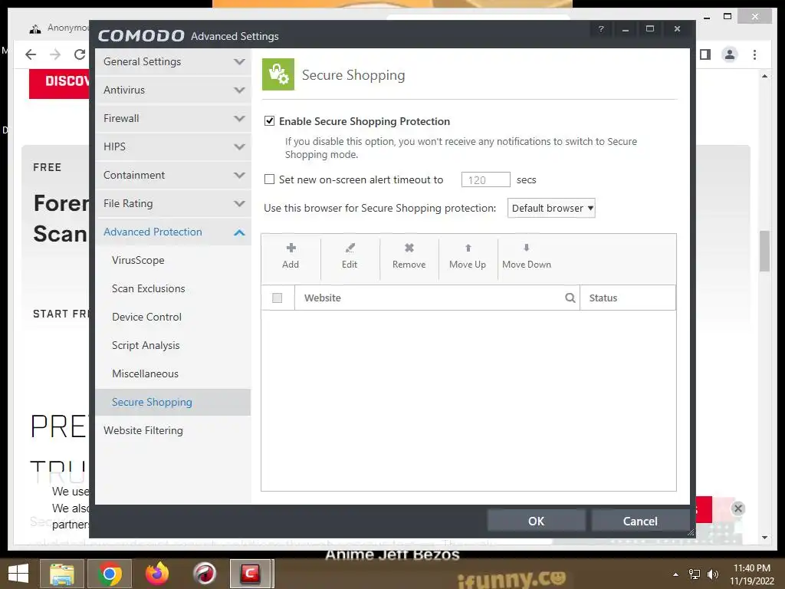Open Comodo help question mark
Image resolution: width=785 pixels, height=589 pixels.
[601, 29]
